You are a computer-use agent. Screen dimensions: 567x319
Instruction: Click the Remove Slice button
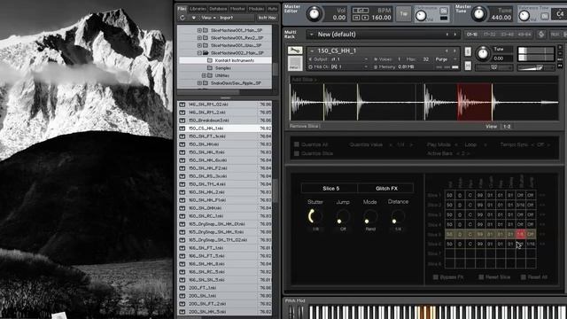click(x=304, y=126)
